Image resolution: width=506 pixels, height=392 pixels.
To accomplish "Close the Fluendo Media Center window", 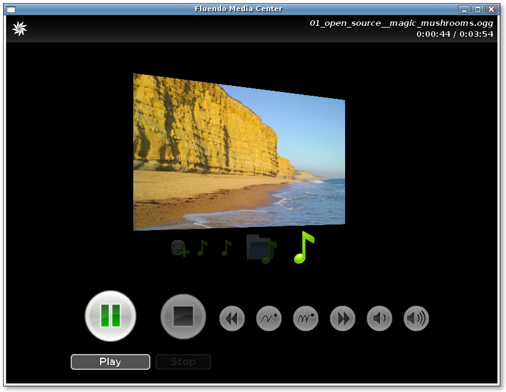I will (491, 9).
